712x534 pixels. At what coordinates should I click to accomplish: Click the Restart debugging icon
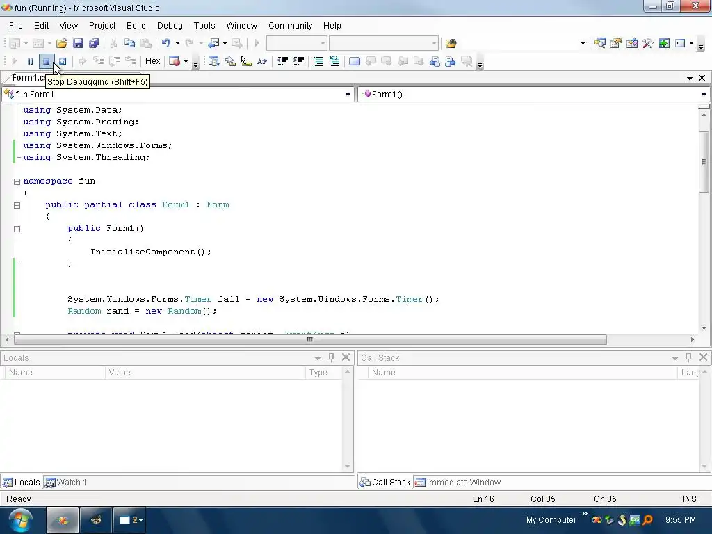(63, 61)
